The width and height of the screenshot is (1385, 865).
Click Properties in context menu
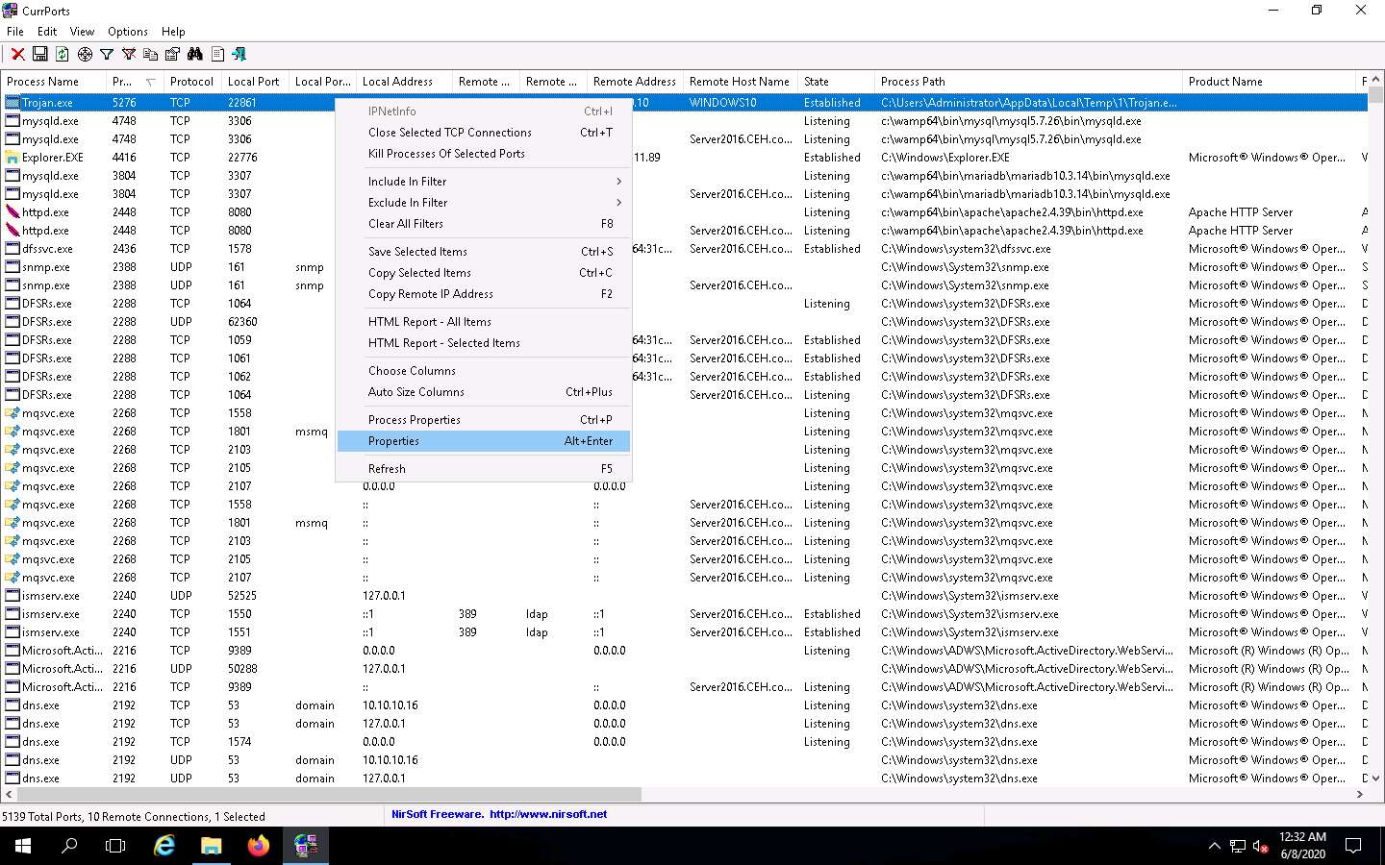point(483,440)
